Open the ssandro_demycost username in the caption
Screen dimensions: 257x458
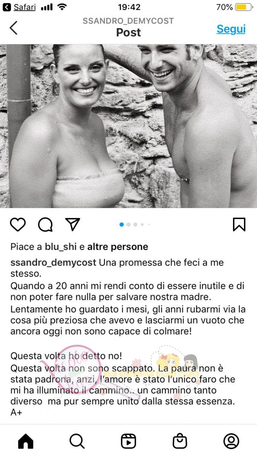click(53, 263)
